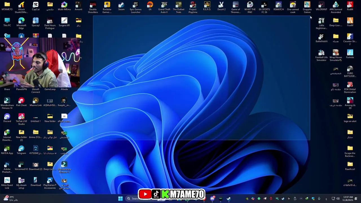Open Multi-MEmu desktop icon
Screen dimensions: 361x203
click(64, 6)
